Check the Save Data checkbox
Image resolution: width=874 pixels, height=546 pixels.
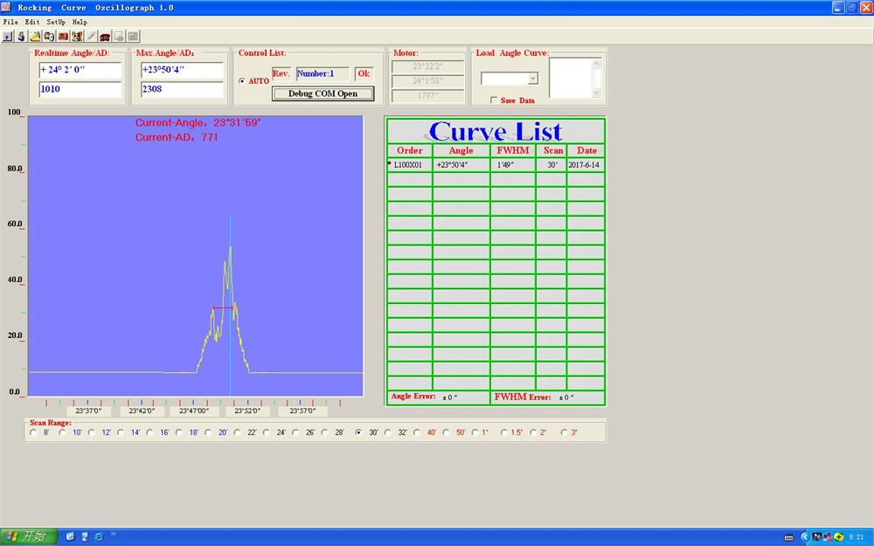[x=494, y=99]
